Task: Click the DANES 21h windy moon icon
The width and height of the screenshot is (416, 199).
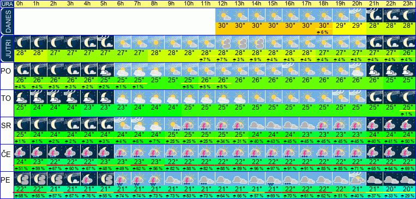Action: tap(375, 15)
